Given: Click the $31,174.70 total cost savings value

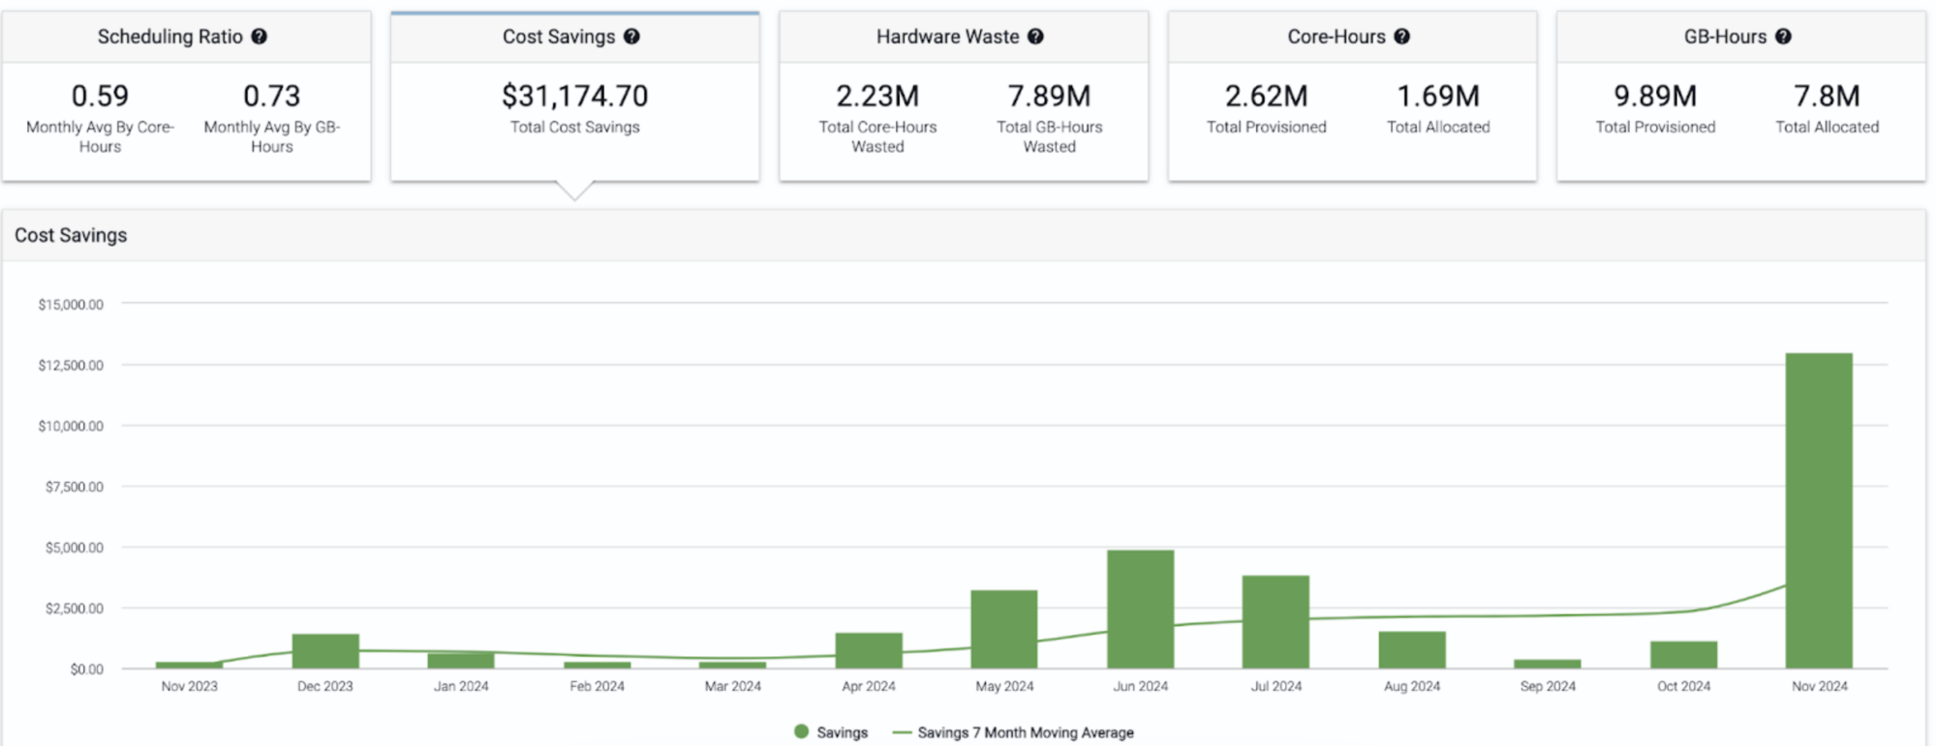Looking at the screenshot, I should coord(575,96).
